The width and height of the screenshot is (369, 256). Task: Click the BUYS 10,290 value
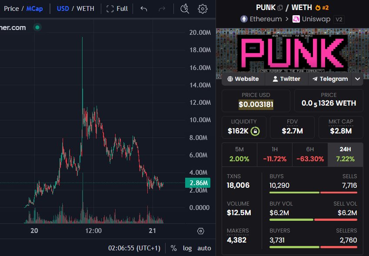point(279,186)
